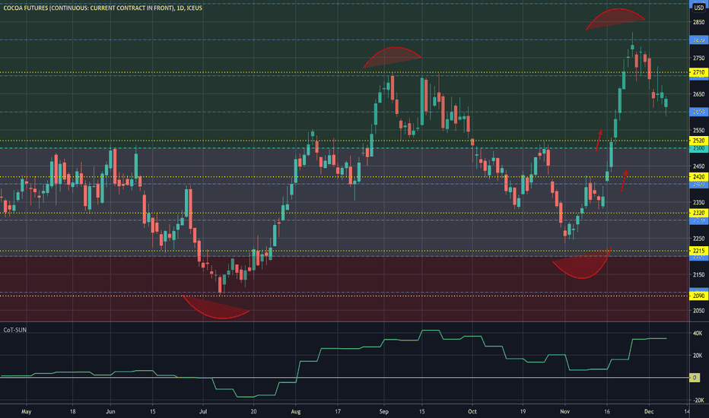This screenshot has width=709, height=418.
Task: Click the highlighted 0 indicator level label
Action: (x=695, y=377)
